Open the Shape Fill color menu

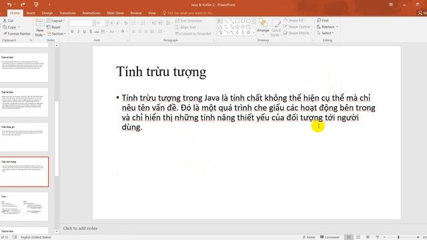pos(294,21)
